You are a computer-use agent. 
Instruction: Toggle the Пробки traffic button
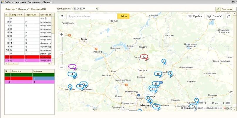(x=196, y=16)
